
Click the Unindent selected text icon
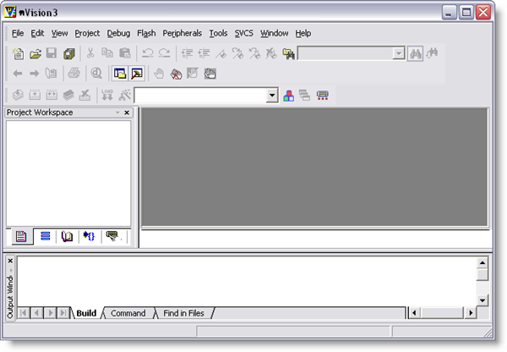click(x=204, y=53)
